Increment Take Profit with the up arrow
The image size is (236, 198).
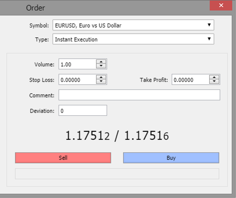[214, 78]
